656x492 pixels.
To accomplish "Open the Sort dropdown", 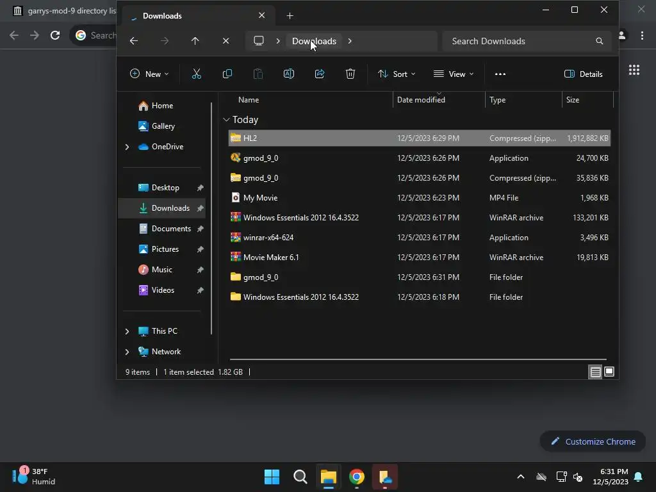I will tap(397, 74).
